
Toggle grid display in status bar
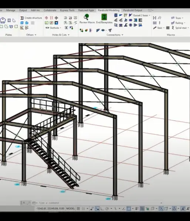pyautogui.click(x=78, y=208)
